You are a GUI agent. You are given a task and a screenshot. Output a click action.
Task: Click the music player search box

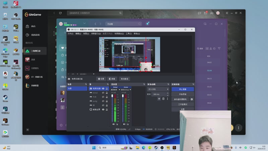coord(123,24)
